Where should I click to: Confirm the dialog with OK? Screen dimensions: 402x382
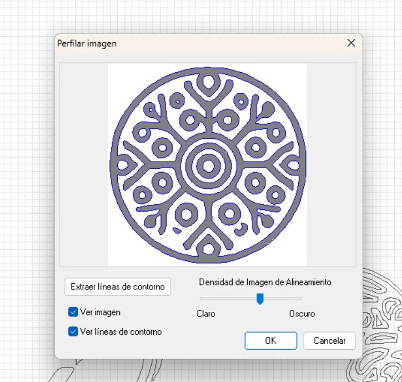[x=271, y=341]
